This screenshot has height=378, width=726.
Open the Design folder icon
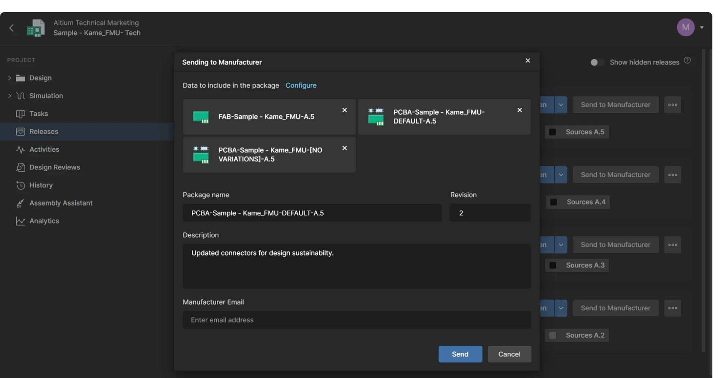coord(20,78)
